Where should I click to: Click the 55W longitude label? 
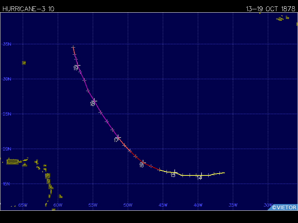tap(93, 205)
